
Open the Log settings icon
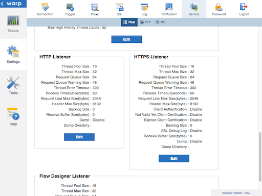(x=144, y=9)
